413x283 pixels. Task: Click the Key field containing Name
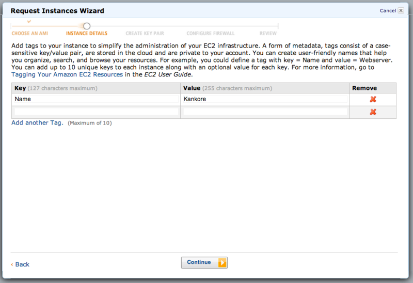pyautogui.click(x=97, y=99)
